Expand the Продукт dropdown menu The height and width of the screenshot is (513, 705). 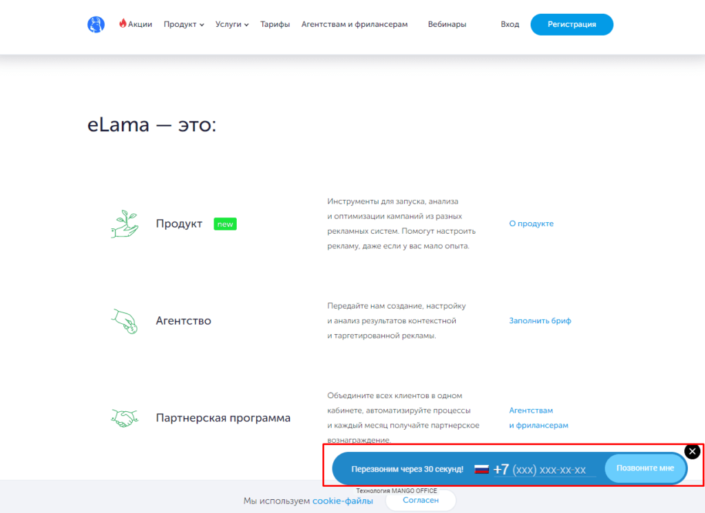tap(184, 24)
